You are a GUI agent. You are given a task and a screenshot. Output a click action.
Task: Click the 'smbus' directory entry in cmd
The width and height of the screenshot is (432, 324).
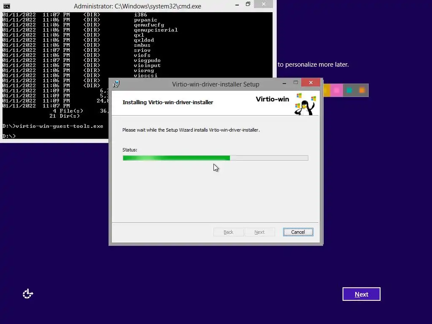(142, 45)
